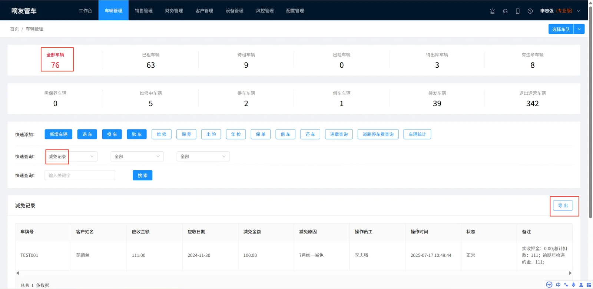Click the 退车 button
This screenshot has width=593, height=289.
(87, 134)
